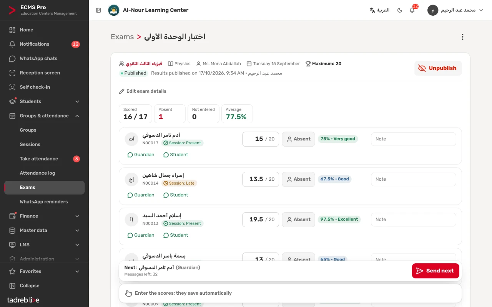The height and width of the screenshot is (307, 492).
Task: Select Groups submenu item
Action: tap(44, 130)
